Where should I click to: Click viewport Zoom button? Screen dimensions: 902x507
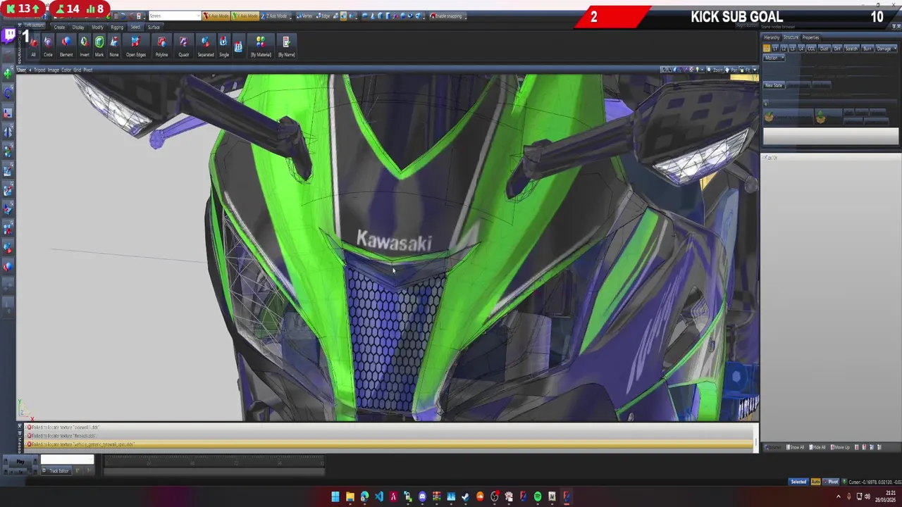717,70
